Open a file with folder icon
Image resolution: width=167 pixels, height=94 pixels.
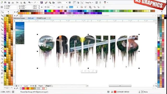tap(5, 2)
